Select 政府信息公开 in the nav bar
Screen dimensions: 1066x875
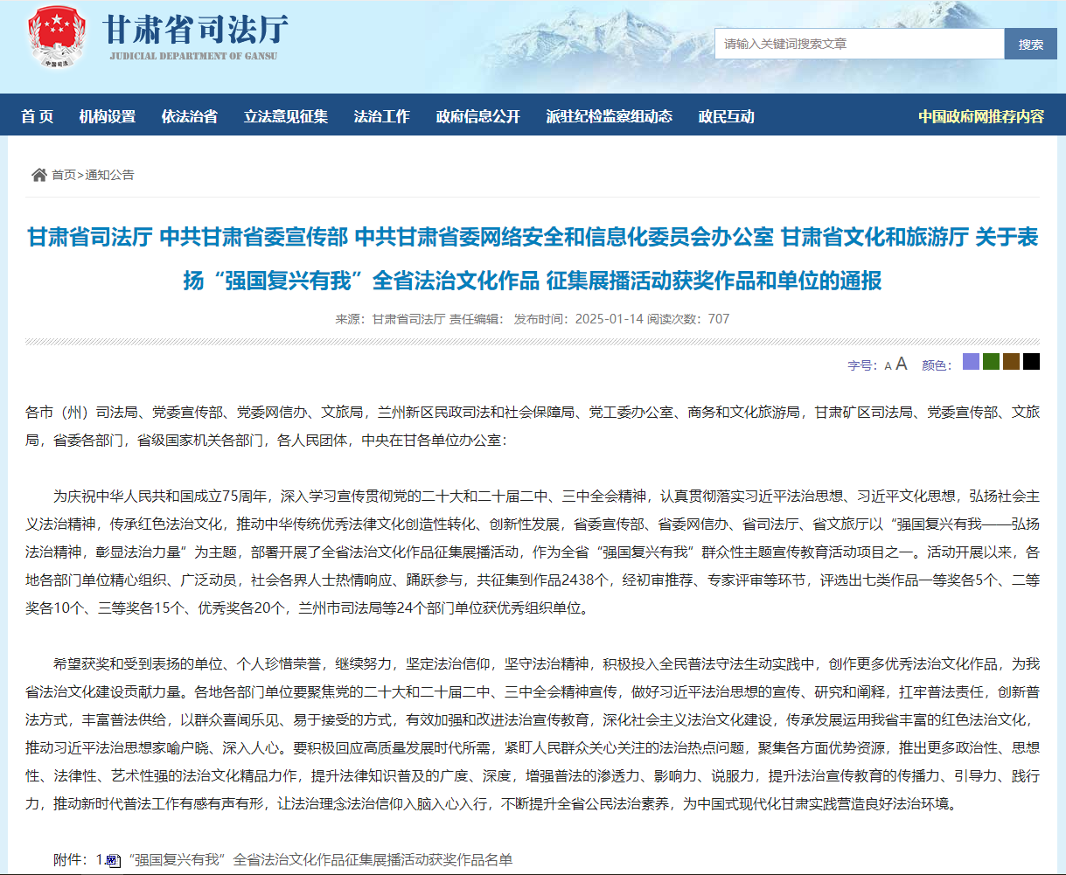[477, 116]
